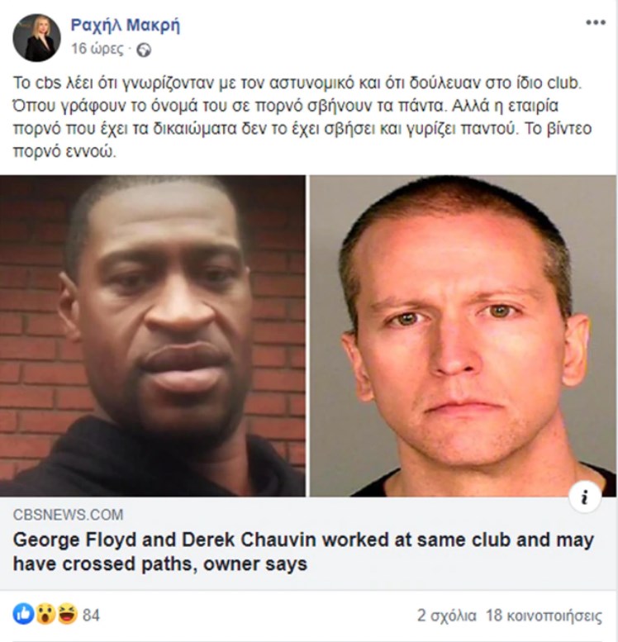Open the '18 κοινοποιήσεις' shares list

(544, 616)
